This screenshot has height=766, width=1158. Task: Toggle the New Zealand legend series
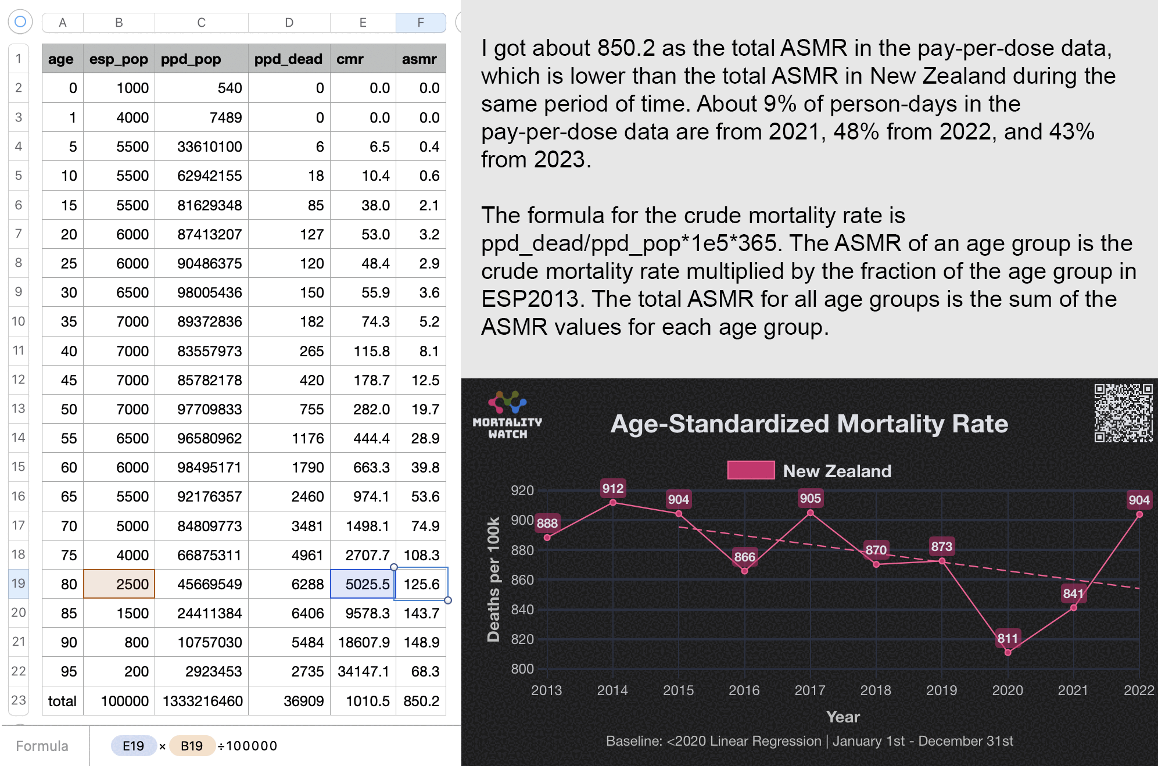[836, 471]
